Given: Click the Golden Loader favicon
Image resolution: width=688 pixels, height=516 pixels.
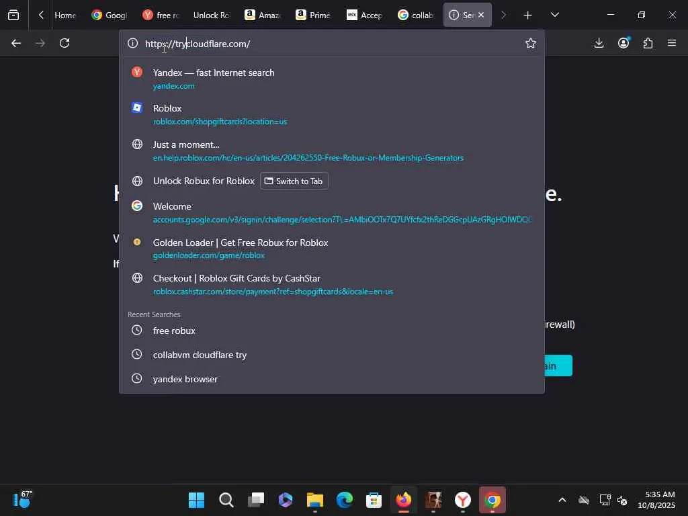Looking at the screenshot, I should click(x=137, y=242).
